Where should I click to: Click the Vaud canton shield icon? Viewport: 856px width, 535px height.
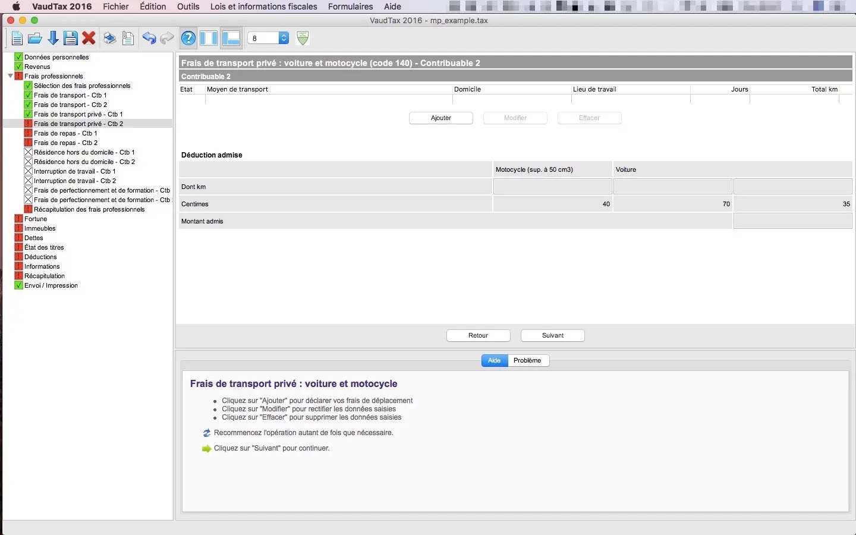pyautogui.click(x=303, y=38)
